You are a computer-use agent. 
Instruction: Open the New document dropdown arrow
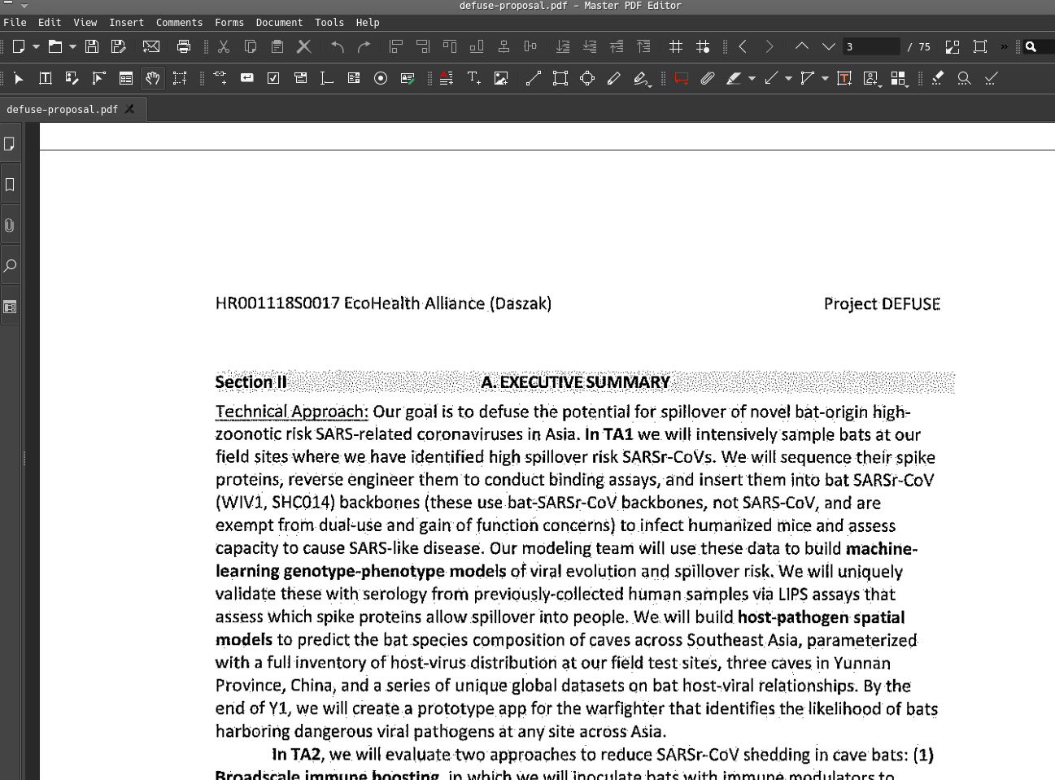[36, 47]
